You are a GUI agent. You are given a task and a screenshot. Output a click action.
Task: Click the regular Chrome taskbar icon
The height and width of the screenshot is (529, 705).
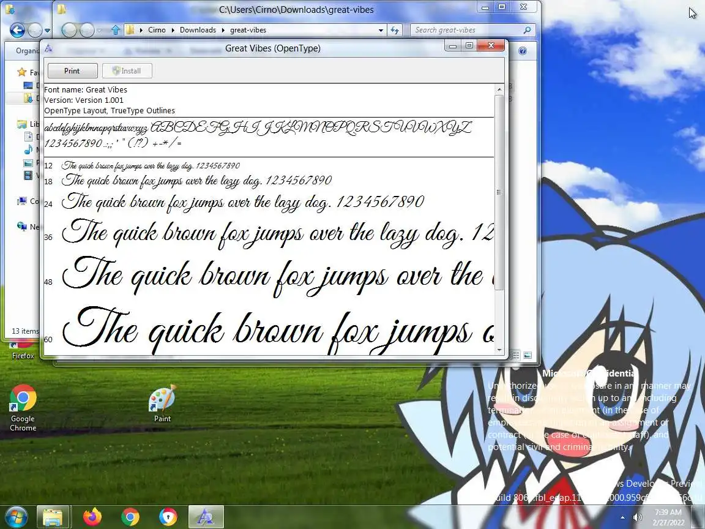click(x=130, y=517)
